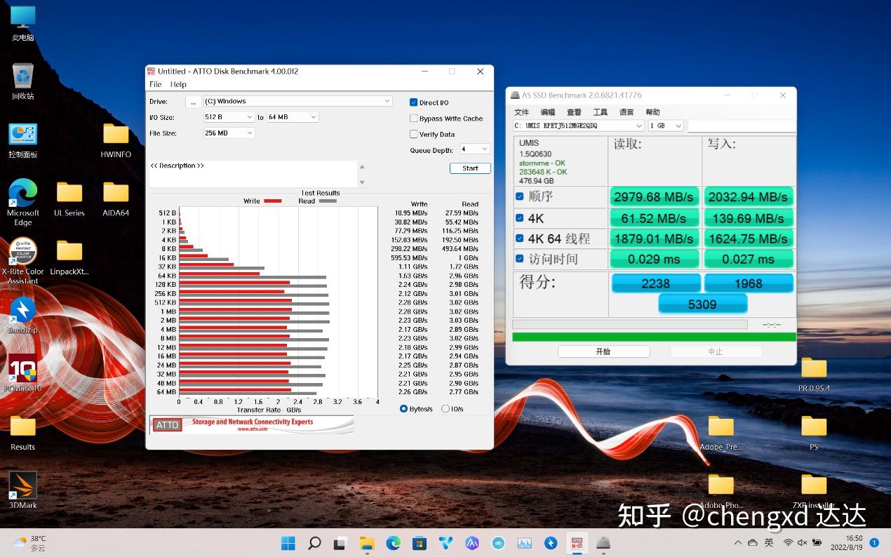Screen dimensions: 891x557
Task: Launch PCMark 10 desktop shortcut
Action: [x=23, y=373]
